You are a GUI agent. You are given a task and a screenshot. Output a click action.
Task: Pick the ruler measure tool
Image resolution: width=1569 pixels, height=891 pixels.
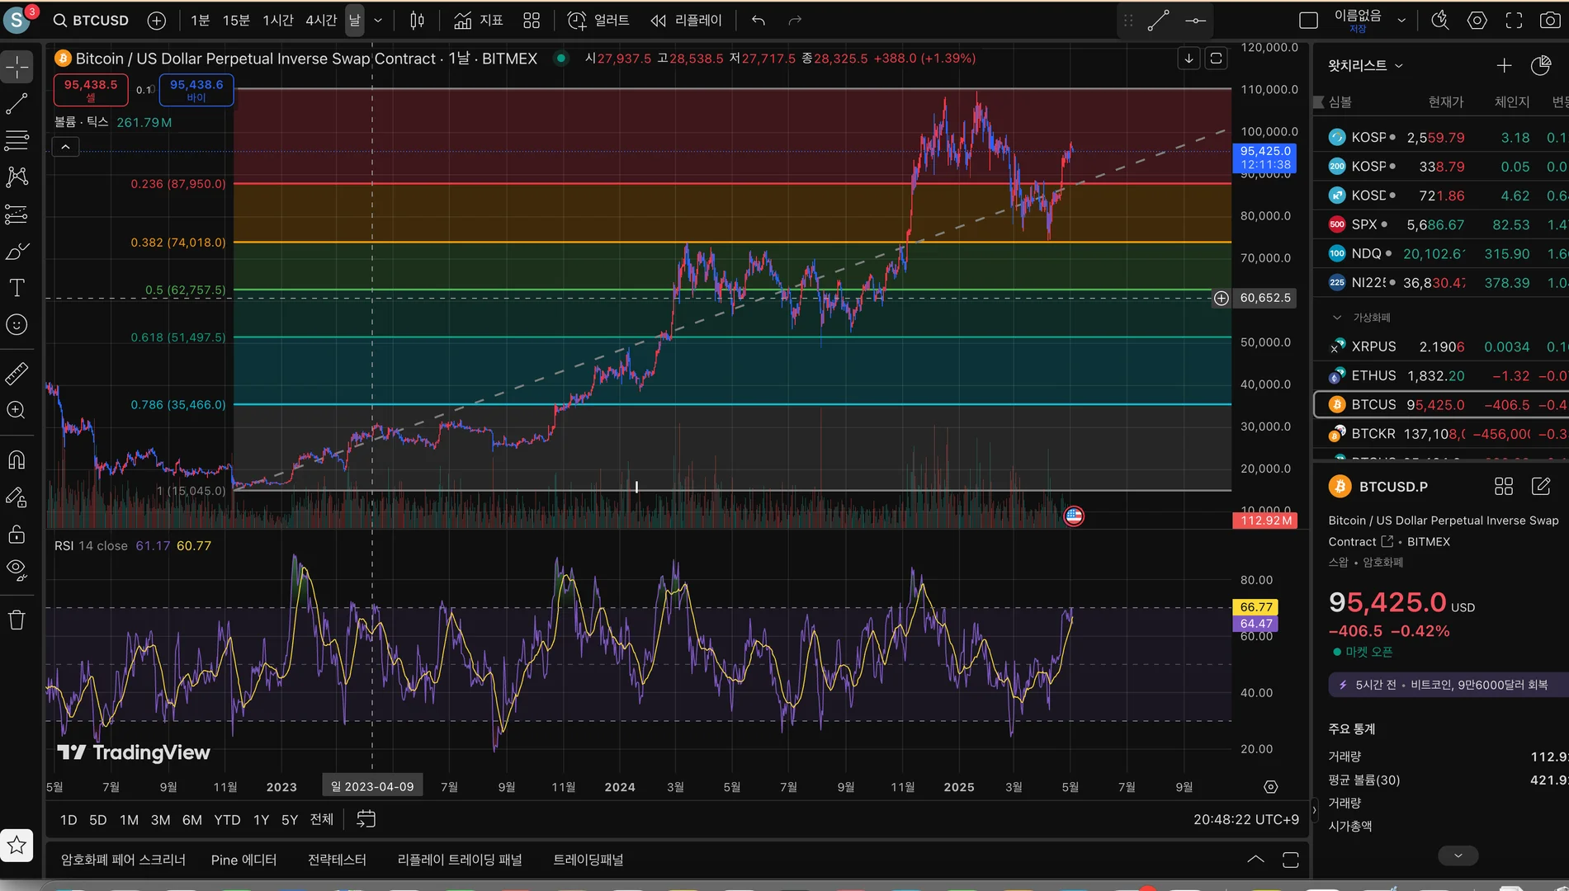pyautogui.click(x=17, y=374)
